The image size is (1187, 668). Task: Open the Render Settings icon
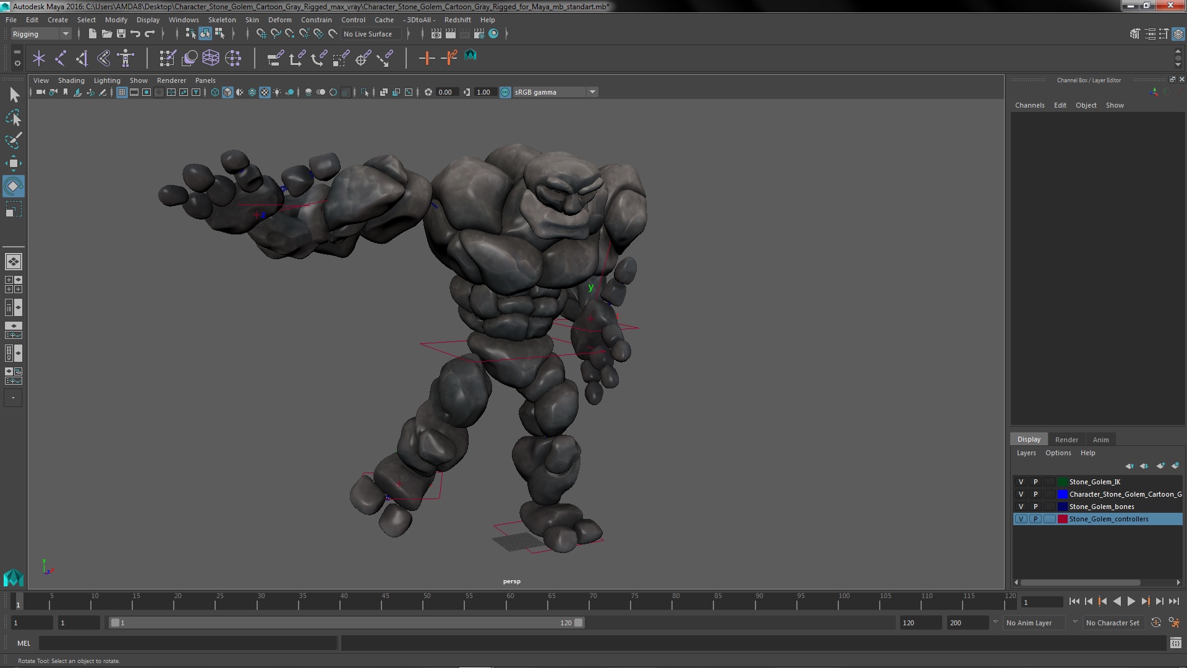[x=479, y=34]
